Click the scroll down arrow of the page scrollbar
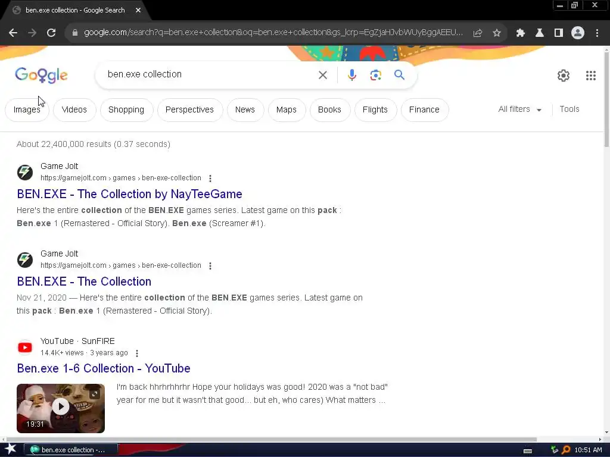The height and width of the screenshot is (457, 610). click(606, 432)
